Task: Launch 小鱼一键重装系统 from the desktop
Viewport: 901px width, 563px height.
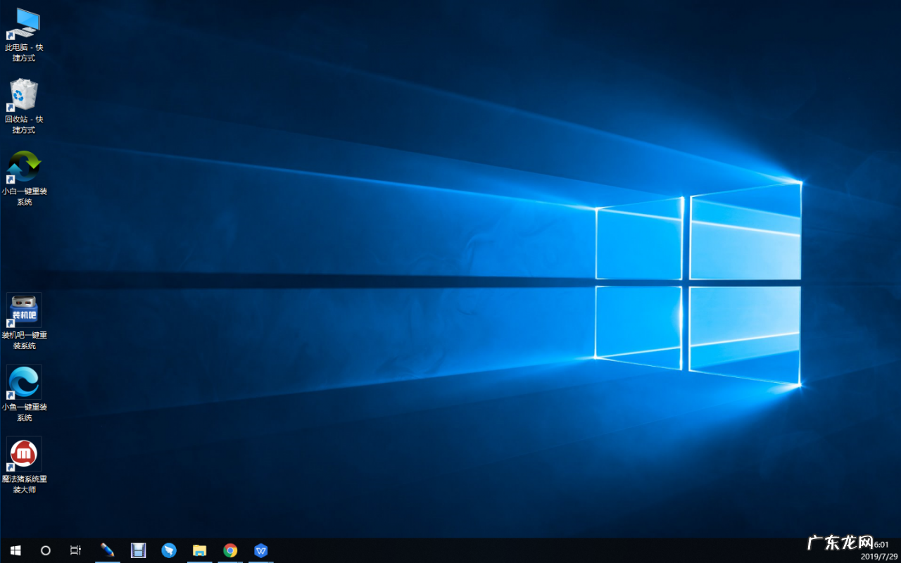Action: point(23,382)
